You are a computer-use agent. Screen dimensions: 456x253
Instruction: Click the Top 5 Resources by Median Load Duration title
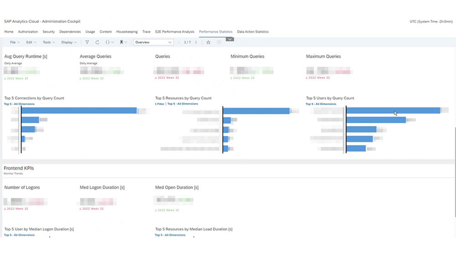tap(194, 229)
